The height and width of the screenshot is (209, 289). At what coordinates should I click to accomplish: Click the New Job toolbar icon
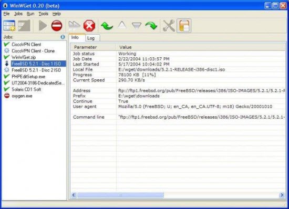point(9,26)
